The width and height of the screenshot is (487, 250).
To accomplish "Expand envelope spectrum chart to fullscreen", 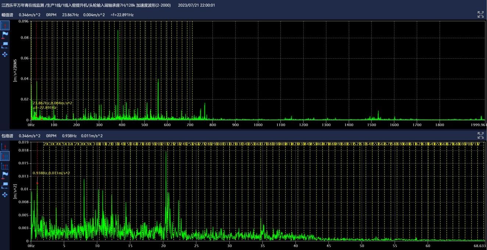I will [480, 135].
